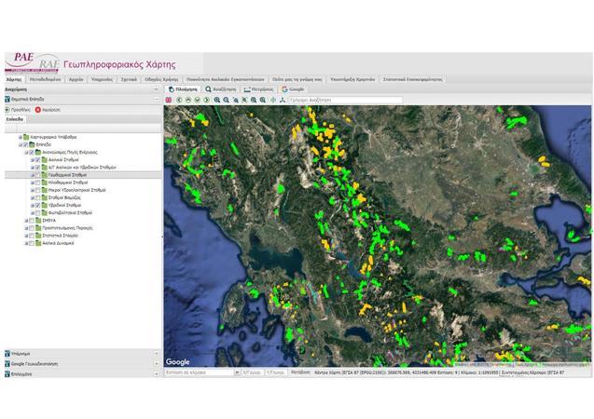Click the green Προσθήκη add icon
This screenshot has width=594, height=419.
[x=7, y=109]
